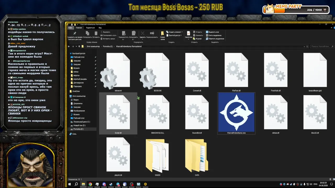Click Выделить все in the ribbon
The width and height of the screenshot is (335, 188).
(212, 32)
